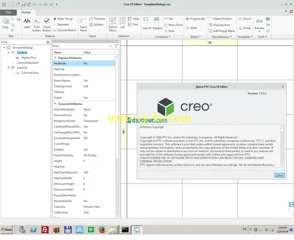Image resolution: width=294 pixels, height=240 pixels.
Task: Click the HasBorder attribute row
Action: click(x=84, y=64)
